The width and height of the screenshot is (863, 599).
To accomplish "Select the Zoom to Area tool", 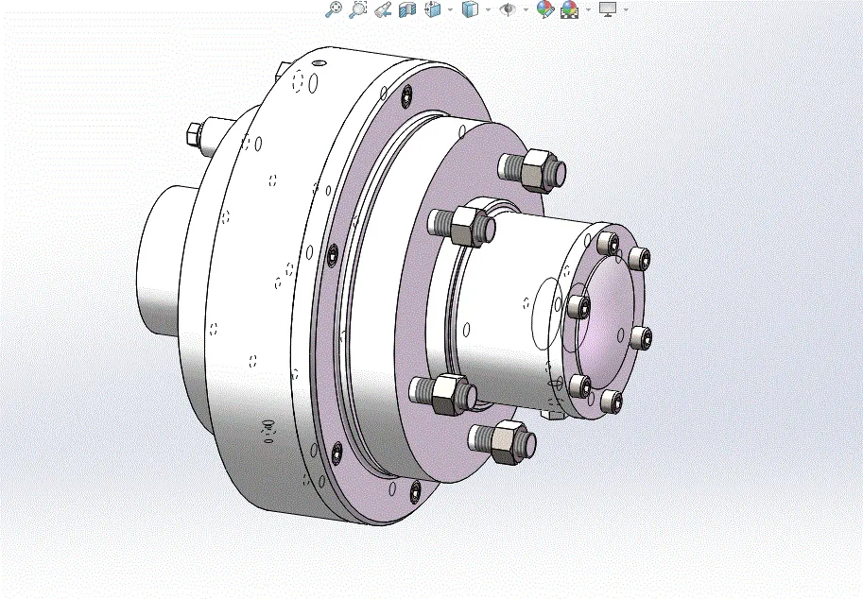I will coord(357,9).
